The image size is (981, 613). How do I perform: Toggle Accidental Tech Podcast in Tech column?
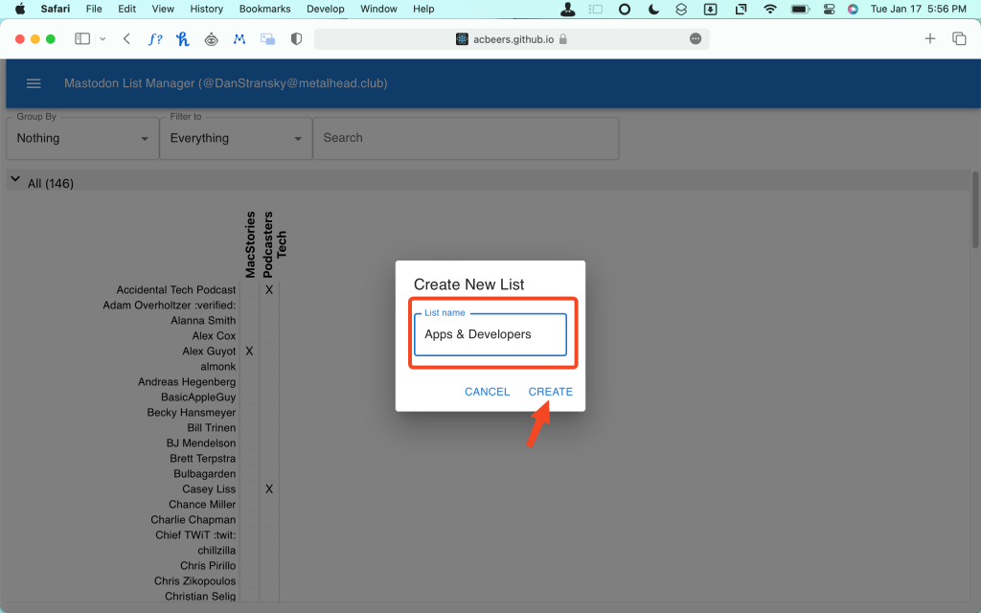(x=269, y=289)
